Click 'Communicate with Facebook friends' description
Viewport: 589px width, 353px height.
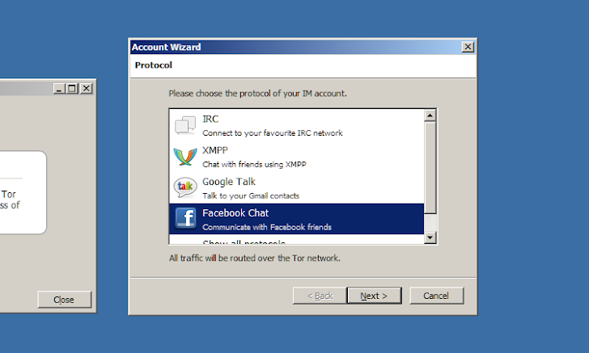[267, 227]
